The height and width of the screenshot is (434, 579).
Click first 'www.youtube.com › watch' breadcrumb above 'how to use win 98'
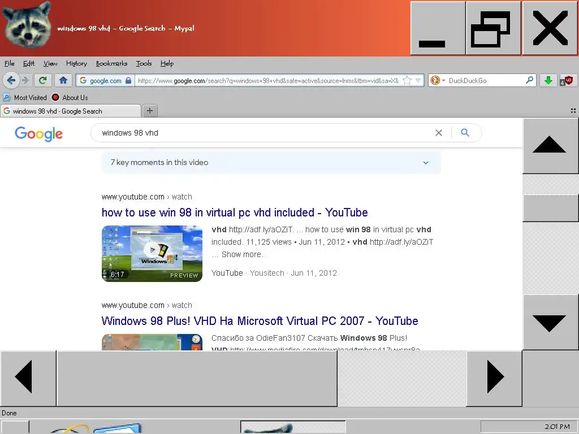pos(147,197)
